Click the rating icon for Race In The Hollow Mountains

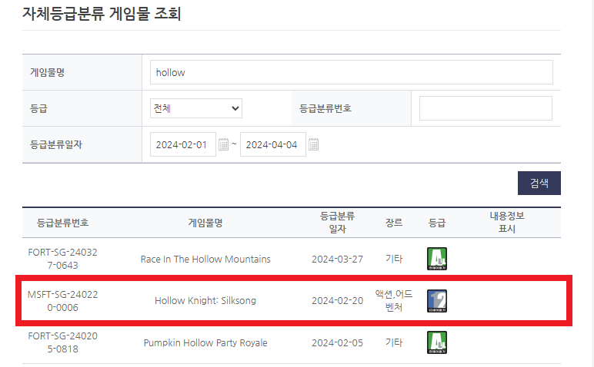click(436, 259)
